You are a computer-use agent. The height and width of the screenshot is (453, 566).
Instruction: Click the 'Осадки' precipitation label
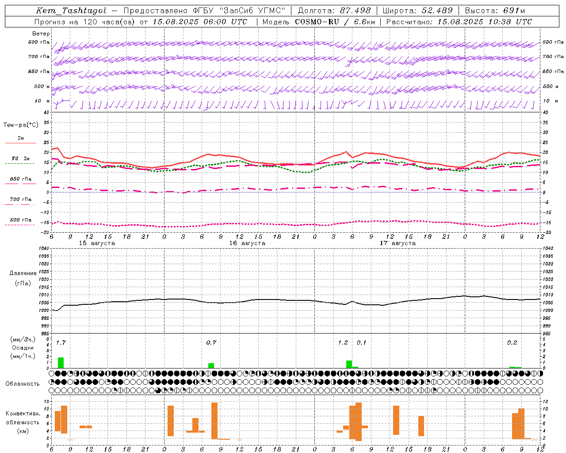[x=23, y=348]
